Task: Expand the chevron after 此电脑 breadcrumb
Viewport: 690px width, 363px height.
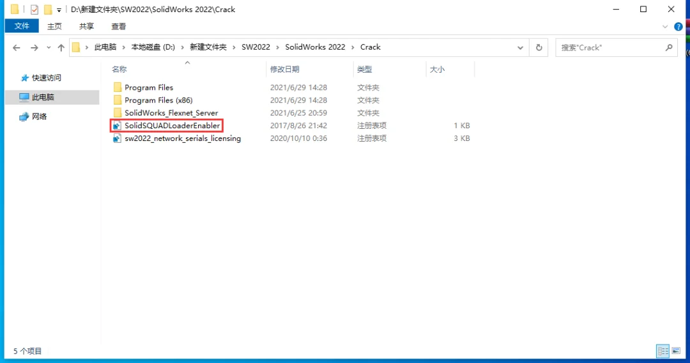Action: tap(124, 47)
